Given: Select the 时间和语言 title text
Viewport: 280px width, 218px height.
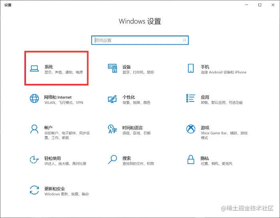Looking at the screenshot, I should (132, 128).
